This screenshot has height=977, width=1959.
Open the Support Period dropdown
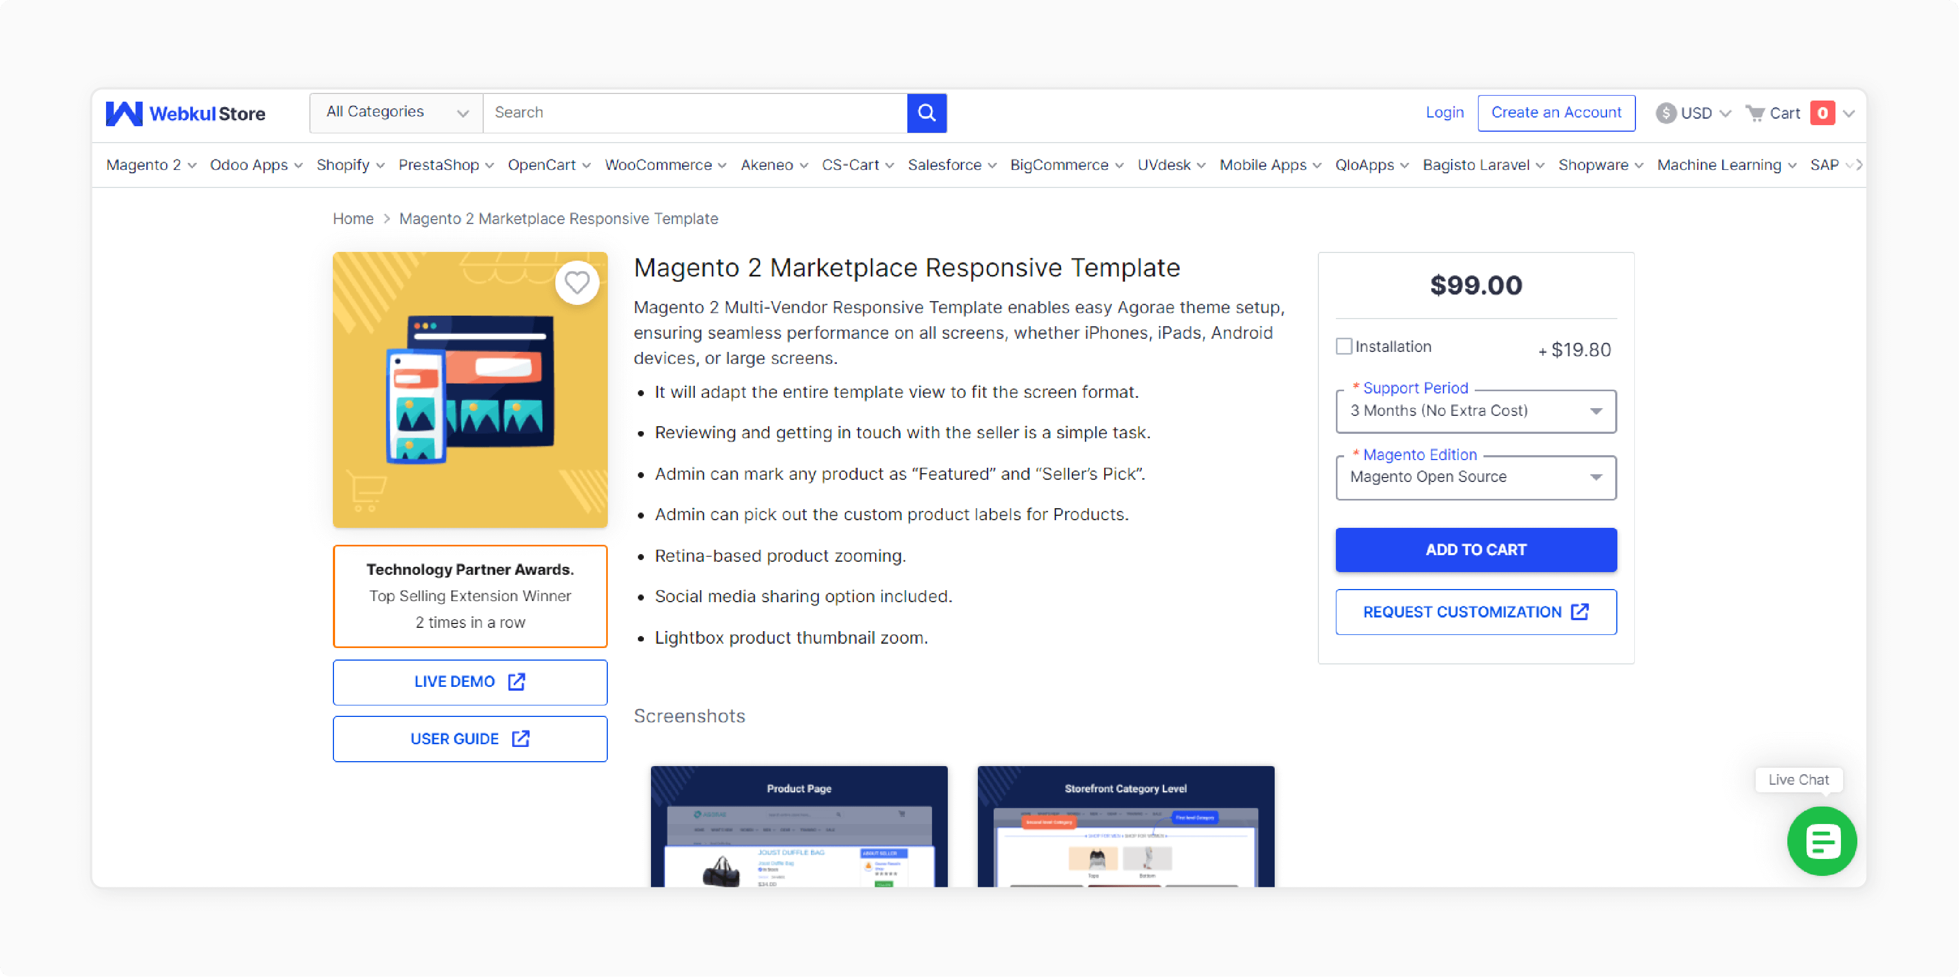pyautogui.click(x=1475, y=411)
